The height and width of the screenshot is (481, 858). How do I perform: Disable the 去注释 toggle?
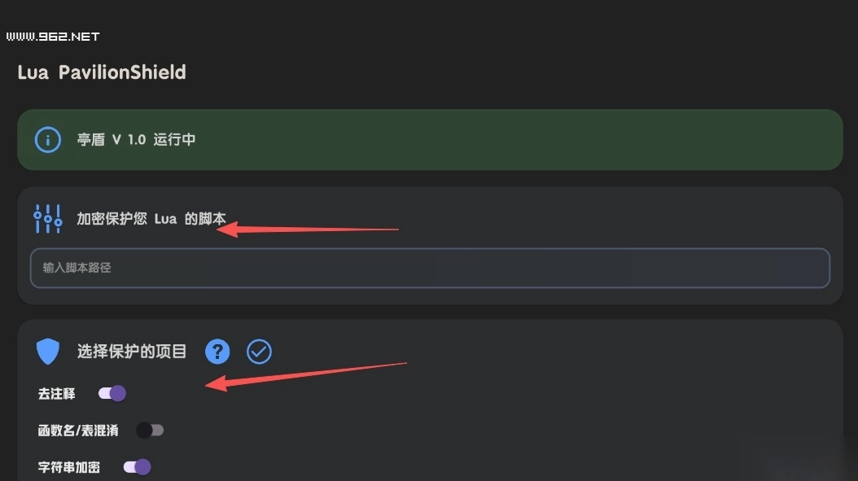112,394
